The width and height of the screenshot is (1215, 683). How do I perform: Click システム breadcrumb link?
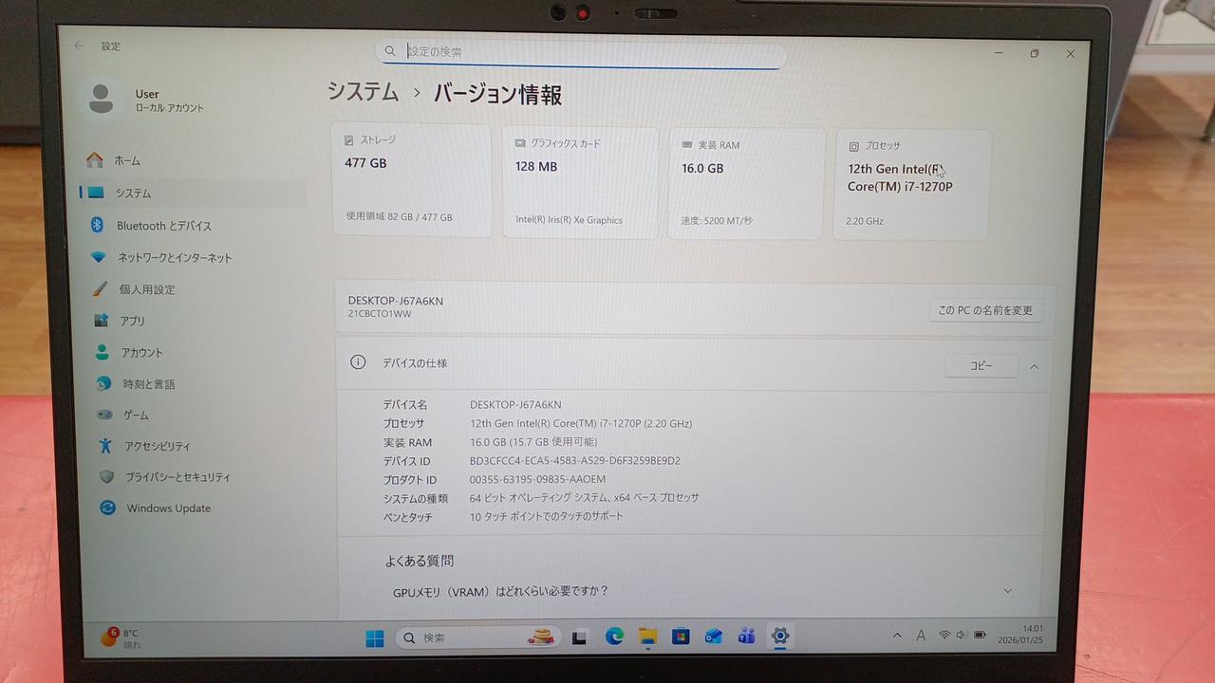[x=363, y=92]
